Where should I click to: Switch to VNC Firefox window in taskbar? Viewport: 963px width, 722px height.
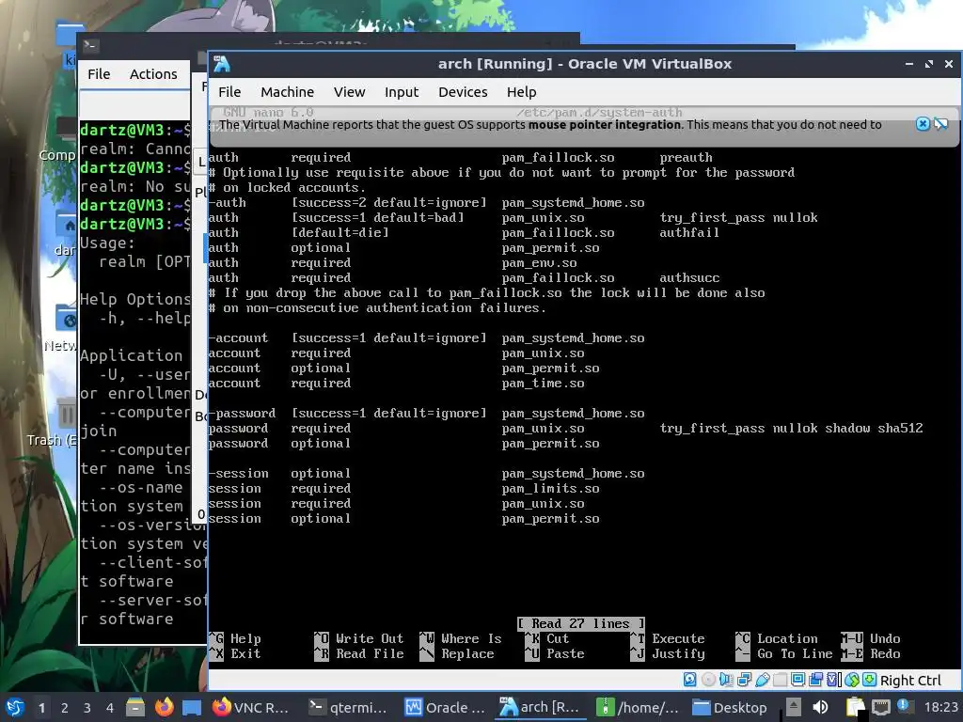250,707
